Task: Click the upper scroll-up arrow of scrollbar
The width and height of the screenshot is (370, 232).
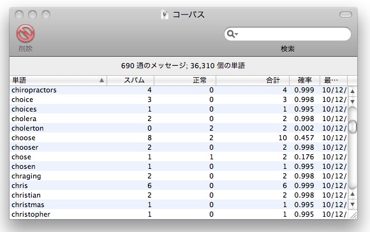Action: pos(352,91)
